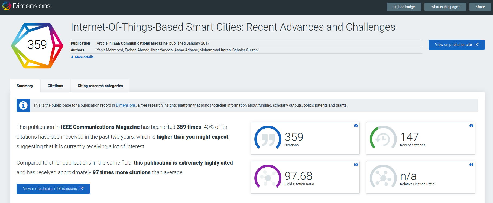The height and width of the screenshot is (203, 493).
Task: Select the Summary tab
Action: [25, 86]
